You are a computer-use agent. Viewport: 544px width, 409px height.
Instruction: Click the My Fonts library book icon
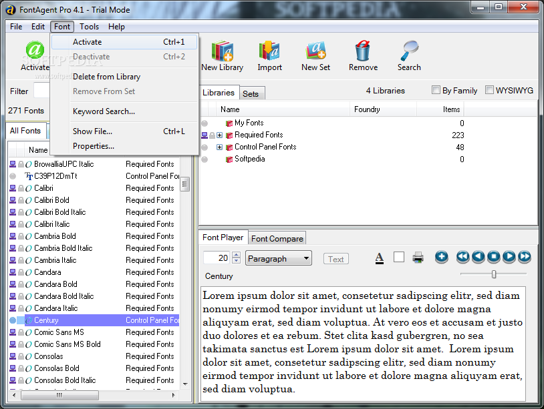click(229, 123)
